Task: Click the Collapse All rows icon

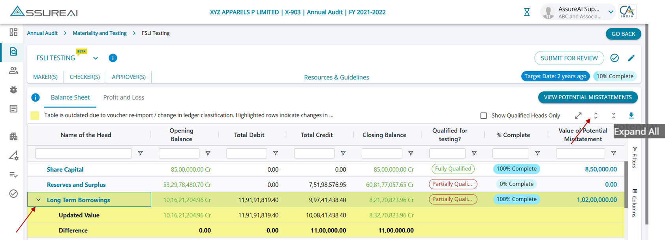Action: click(614, 115)
